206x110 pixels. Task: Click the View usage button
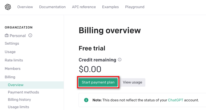pos(132,82)
